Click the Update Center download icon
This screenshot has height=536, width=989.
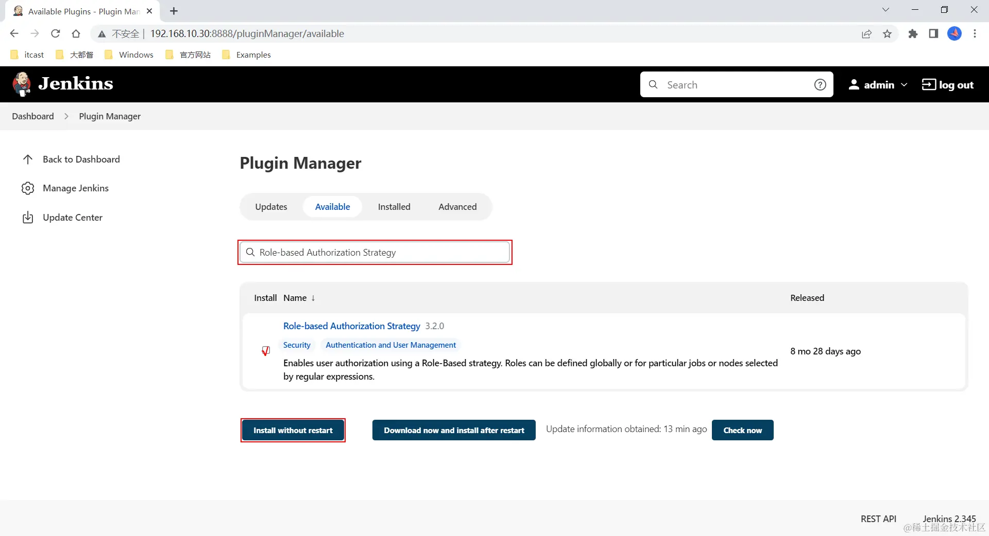click(x=28, y=218)
